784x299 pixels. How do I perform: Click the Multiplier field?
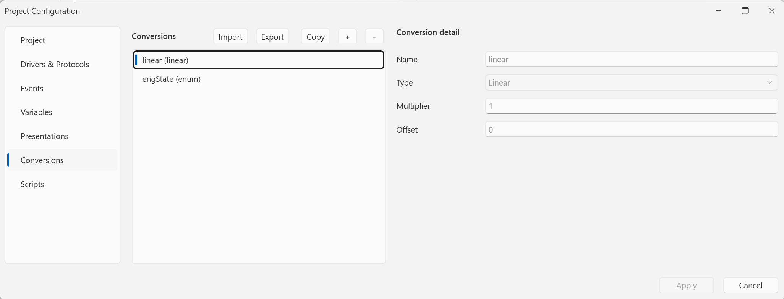tap(632, 106)
